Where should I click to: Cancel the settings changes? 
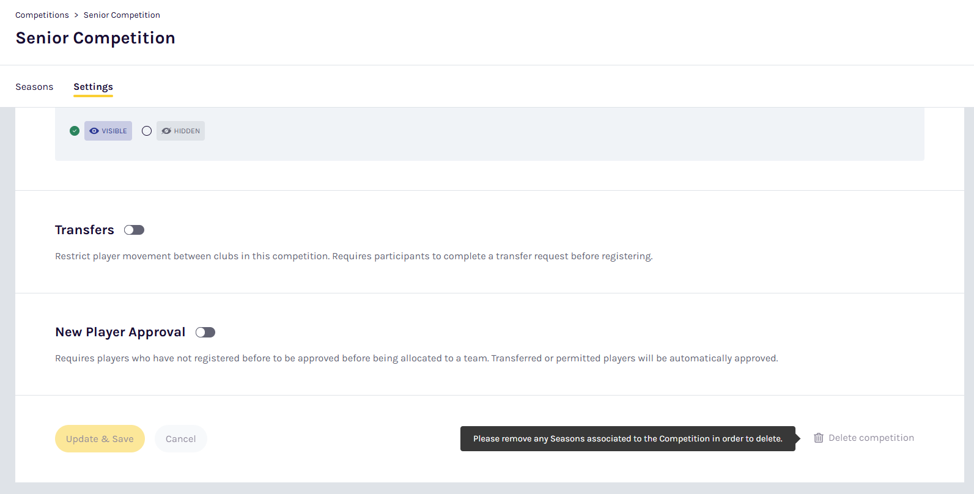[181, 439]
